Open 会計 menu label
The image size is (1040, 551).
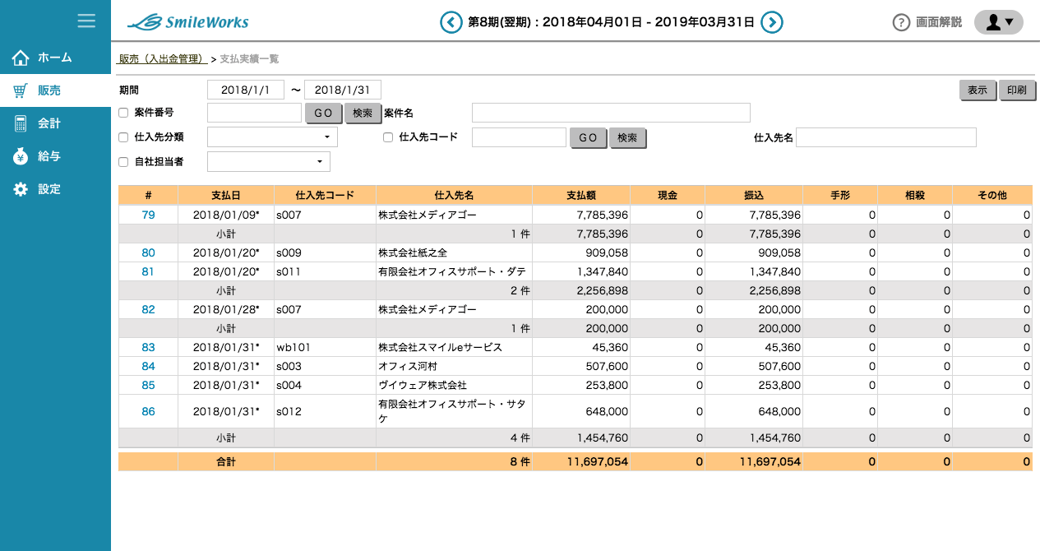pos(49,123)
